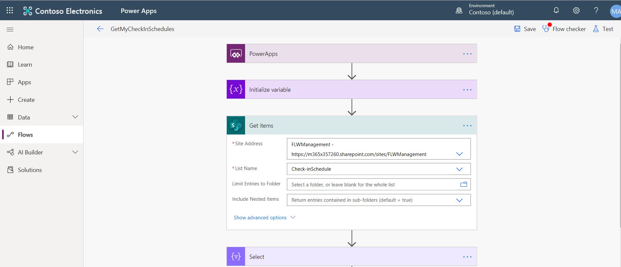The height and width of the screenshot is (267, 621).
Task: Click the Power Apps title
Action: click(139, 11)
